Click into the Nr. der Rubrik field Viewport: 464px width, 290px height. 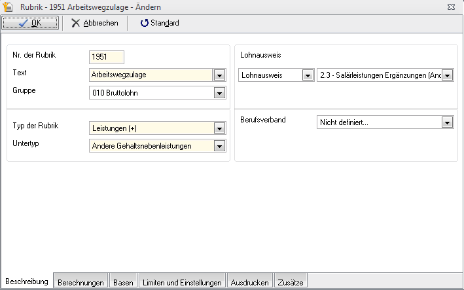pos(106,57)
